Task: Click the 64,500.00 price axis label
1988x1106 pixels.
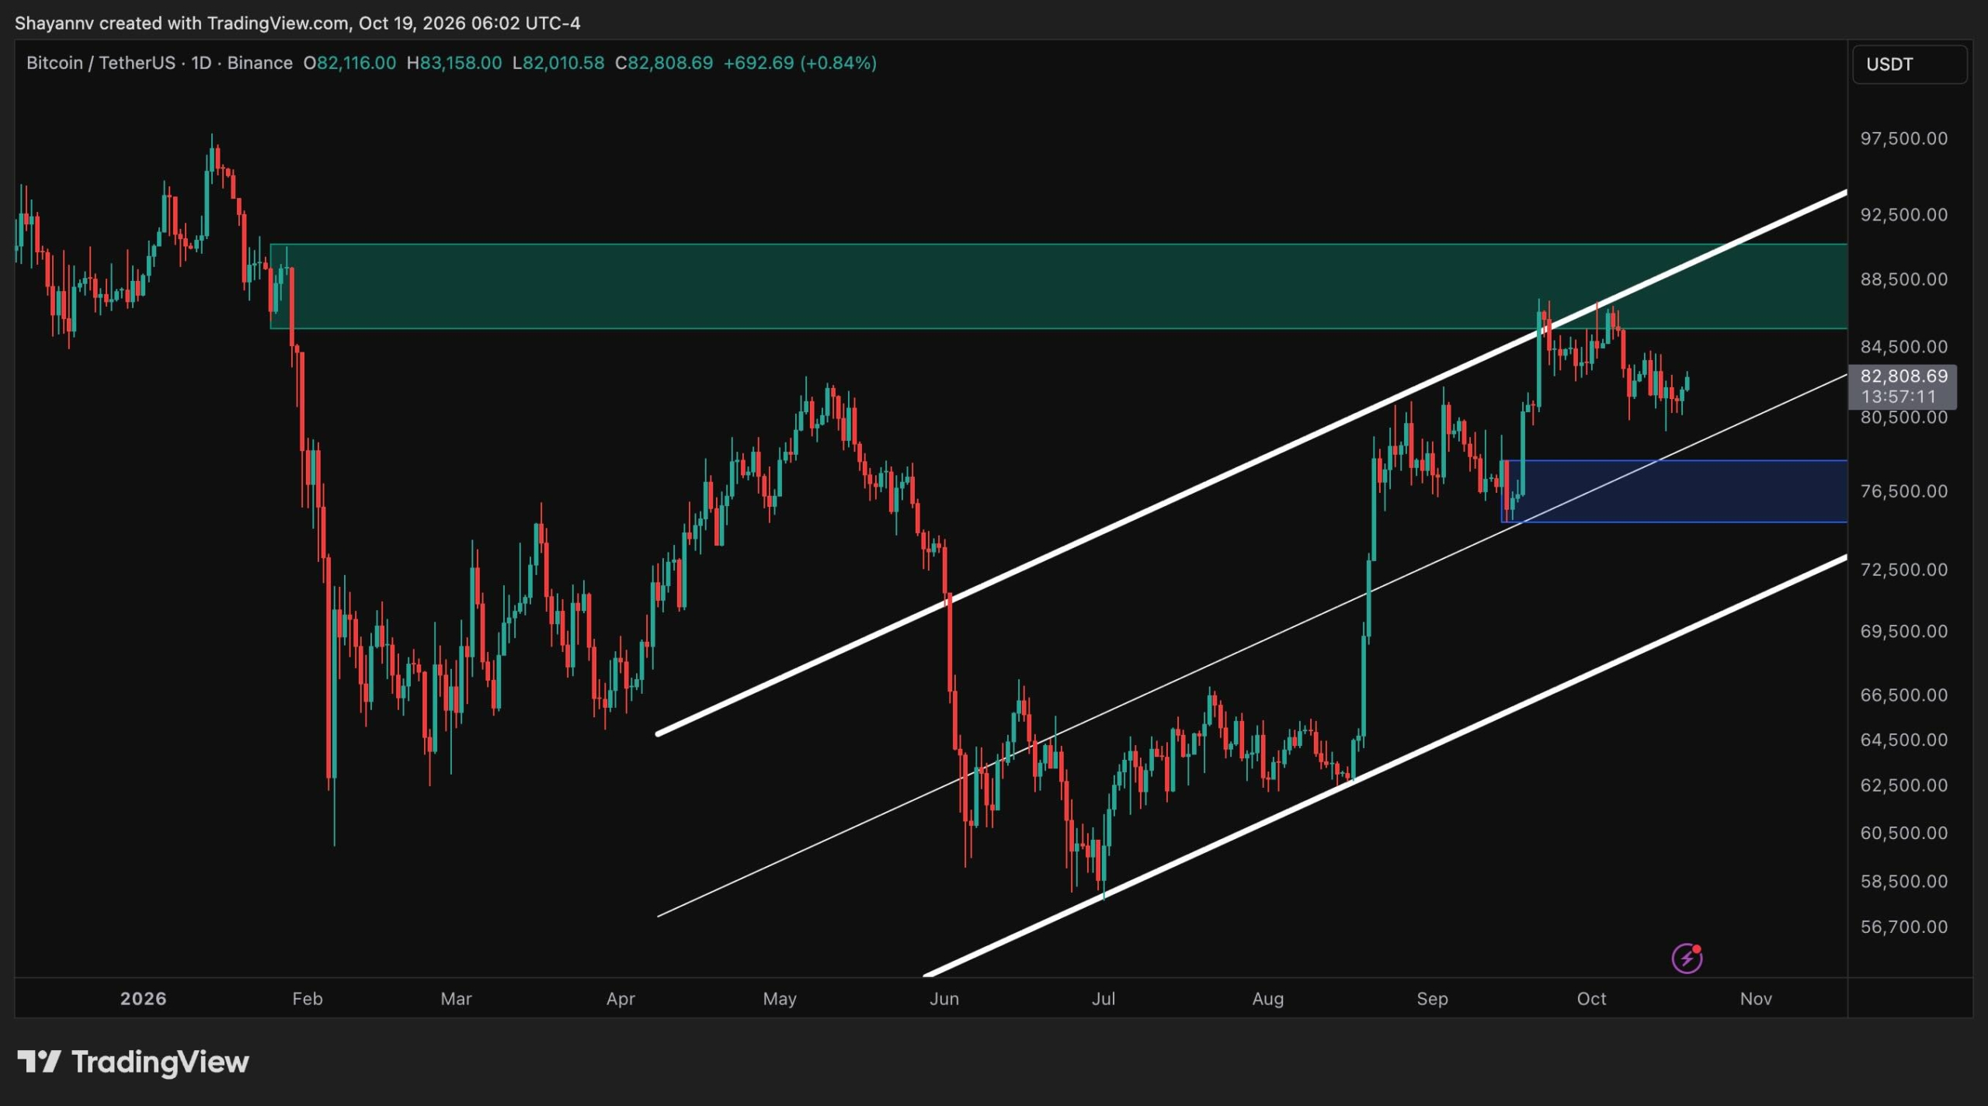Action: click(1903, 740)
